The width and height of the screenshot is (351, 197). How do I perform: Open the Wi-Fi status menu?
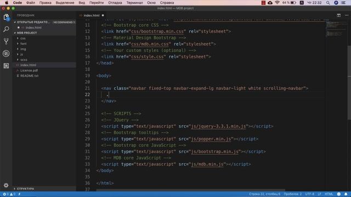(x=277, y=3)
